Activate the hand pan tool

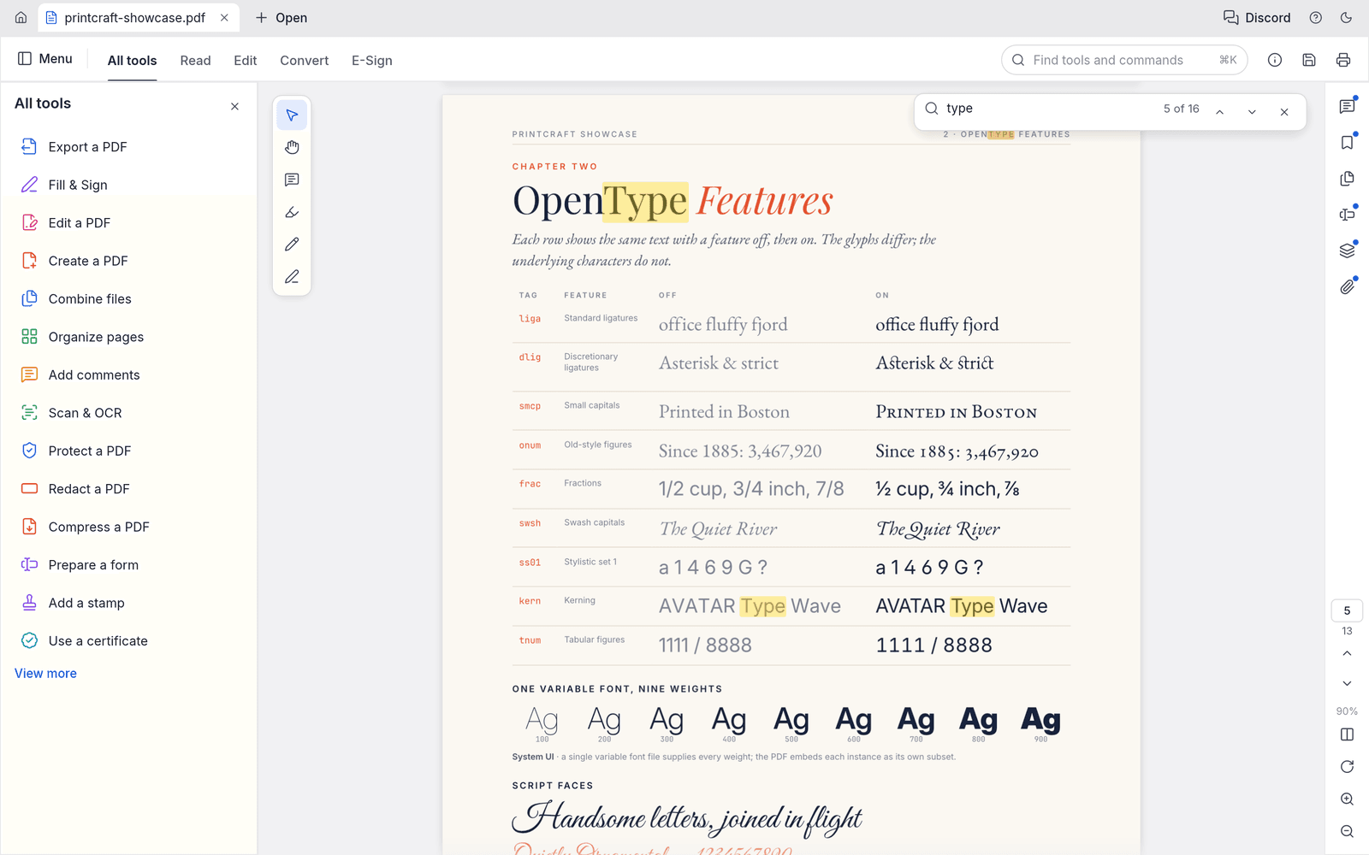292,148
